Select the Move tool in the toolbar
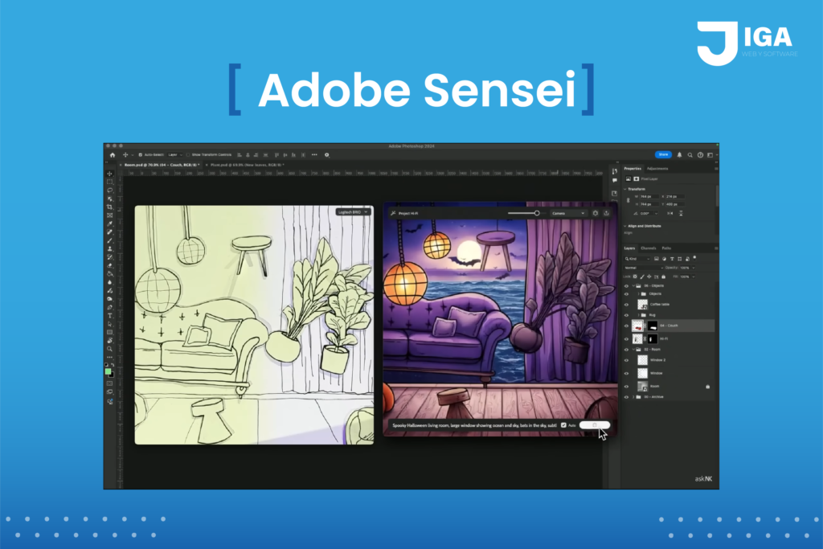Viewport: 823px width, 549px height. point(109,173)
